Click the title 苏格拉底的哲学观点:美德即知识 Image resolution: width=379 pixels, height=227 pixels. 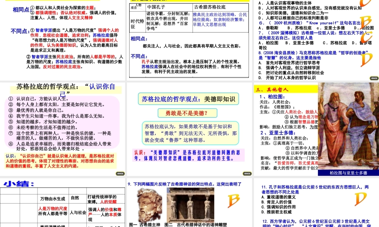(188, 99)
